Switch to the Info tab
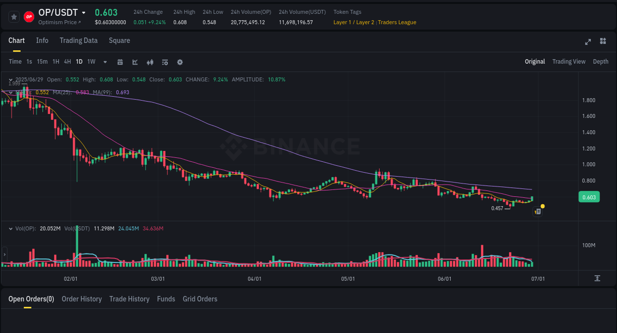617x333 pixels. point(42,40)
